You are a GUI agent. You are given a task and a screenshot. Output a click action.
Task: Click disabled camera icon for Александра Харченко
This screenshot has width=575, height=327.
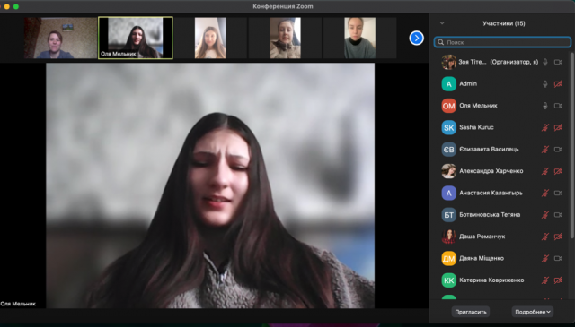tap(558, 171)
